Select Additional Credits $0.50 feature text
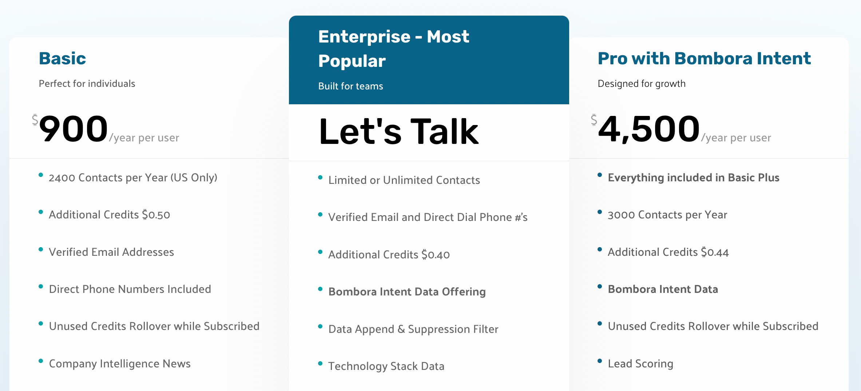 pos(109,215)
